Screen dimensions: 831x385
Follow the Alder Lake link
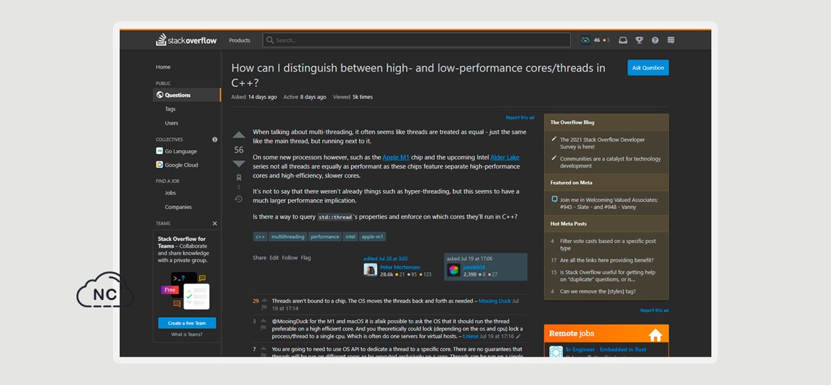(505, 157)
